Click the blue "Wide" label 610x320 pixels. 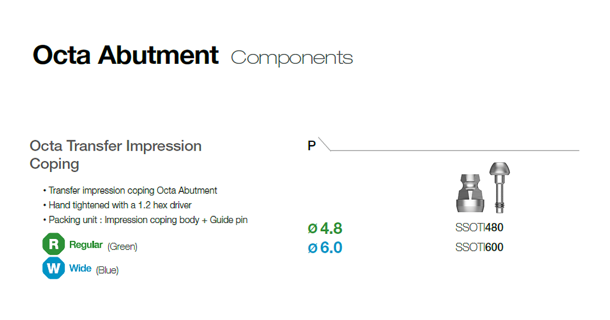click(x=80, y=268)
